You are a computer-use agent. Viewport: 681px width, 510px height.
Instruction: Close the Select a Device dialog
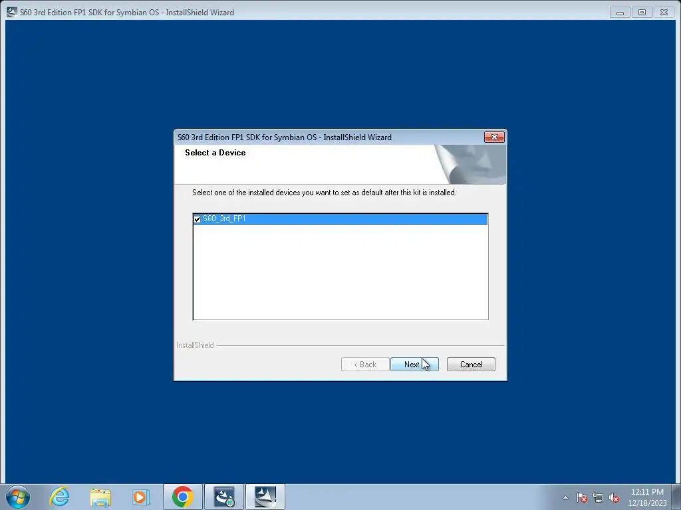pos(494,137)
